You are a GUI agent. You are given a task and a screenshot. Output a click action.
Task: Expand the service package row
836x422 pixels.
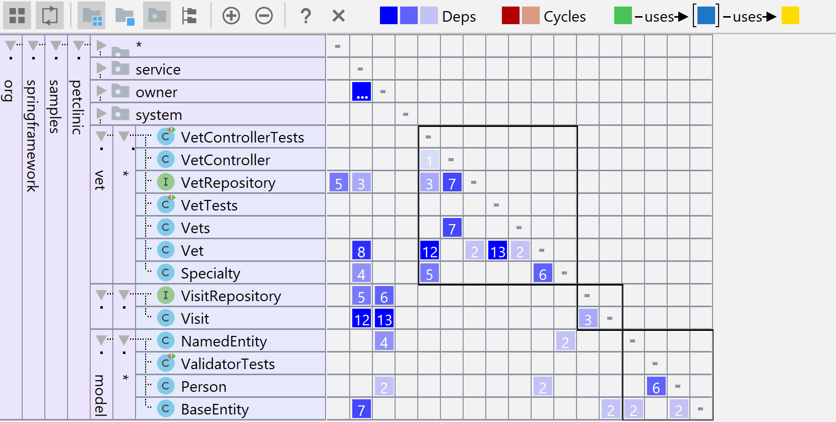pos(101,68)
